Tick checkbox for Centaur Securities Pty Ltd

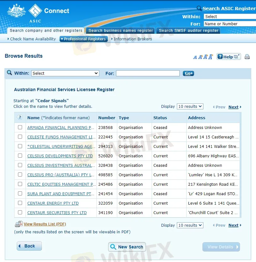pos(20,213)
